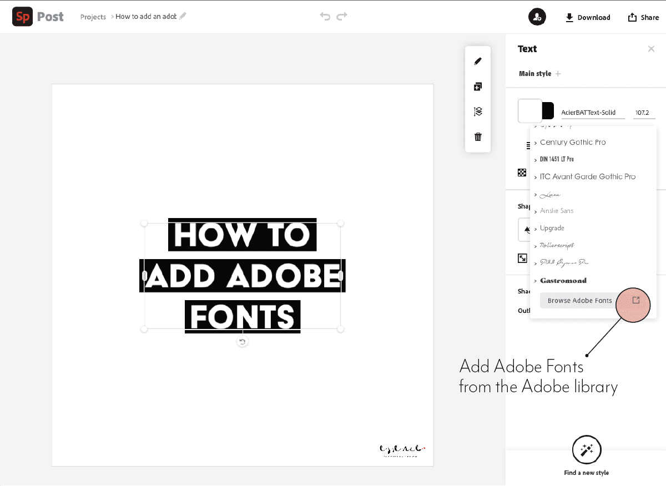Download the design
This screenshot has width=666, height=486.
(587, 17)
